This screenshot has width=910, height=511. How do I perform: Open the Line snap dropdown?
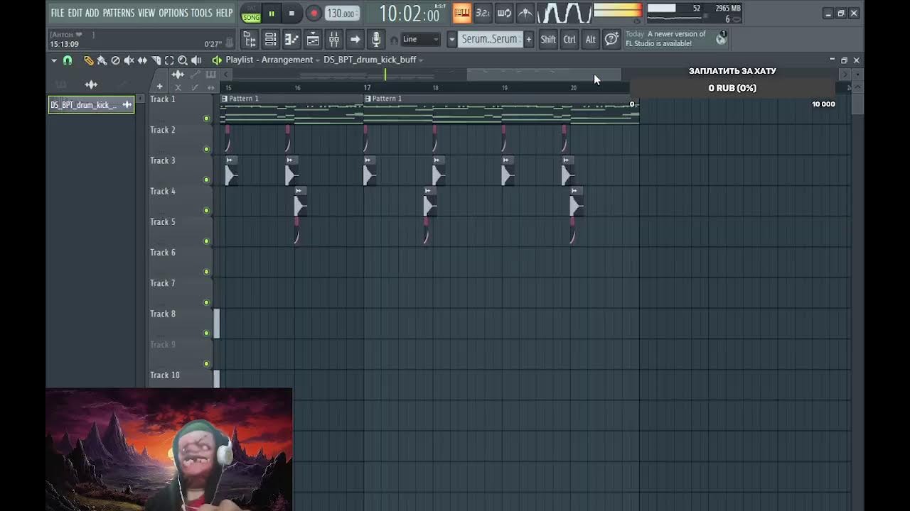tap(420, 40)
